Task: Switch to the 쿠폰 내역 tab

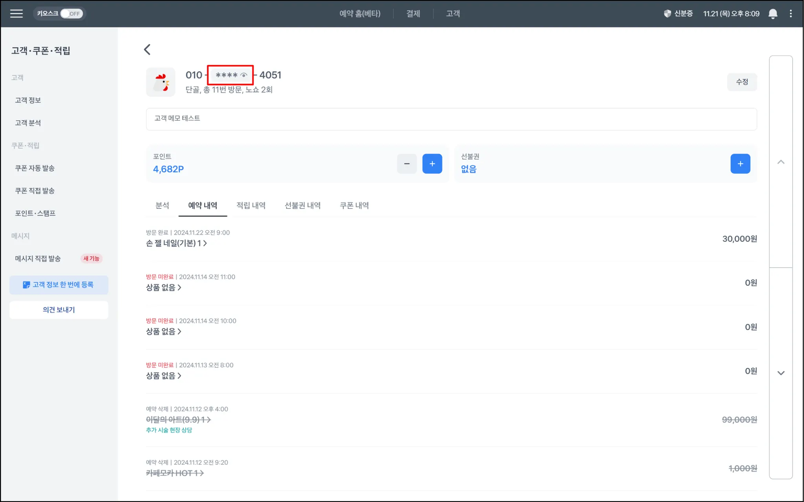Action: pos(354,205)
